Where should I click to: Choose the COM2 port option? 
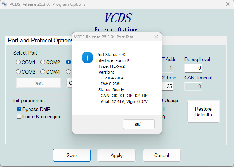[x=43, y=62]
